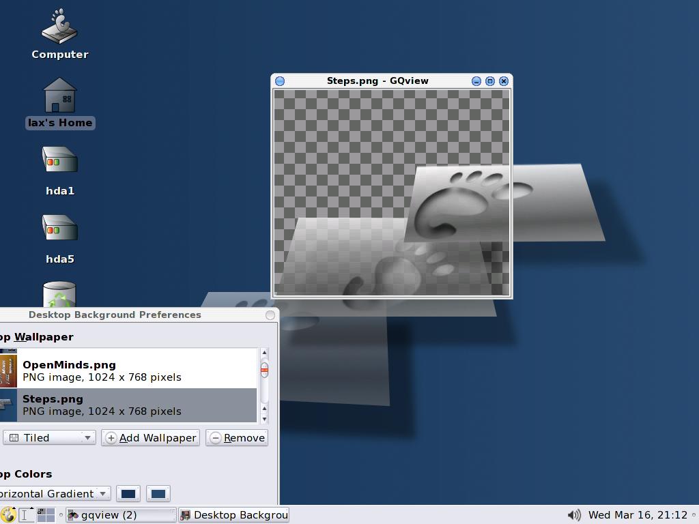
Task: Open the Computer desktop icon
Action: [59, 27]
